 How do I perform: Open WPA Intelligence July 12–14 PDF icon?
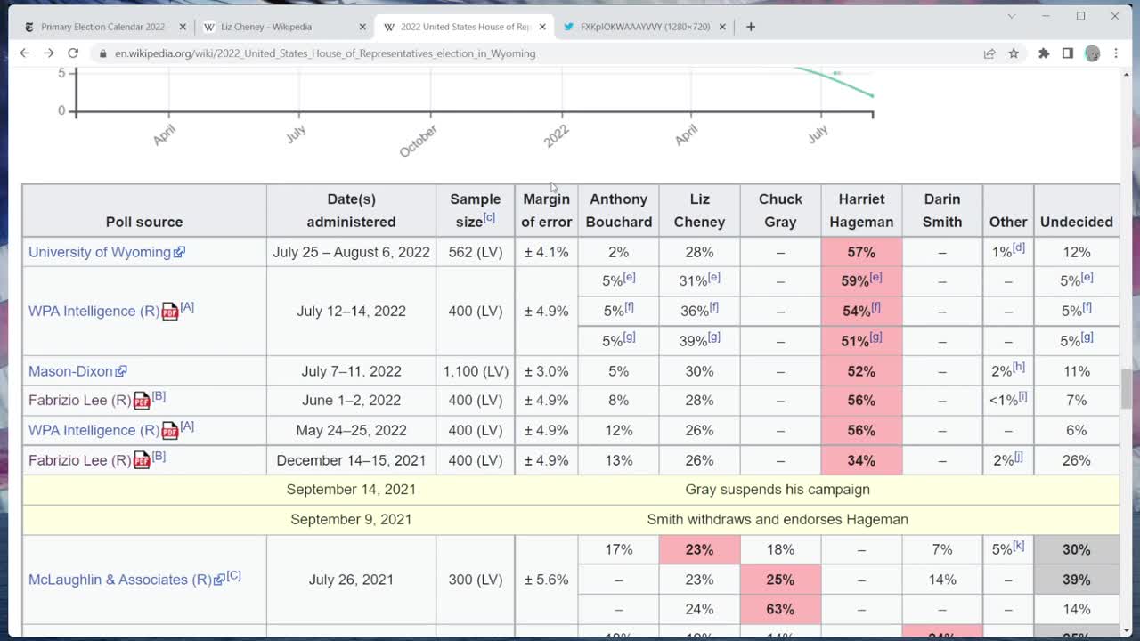point(170,312)
